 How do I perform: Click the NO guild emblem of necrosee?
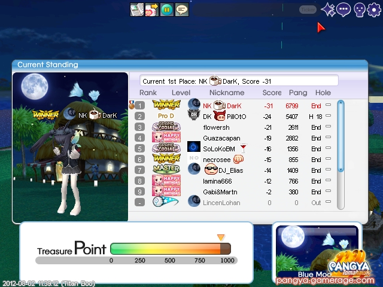pyautogui.click(x=194, y=158)
